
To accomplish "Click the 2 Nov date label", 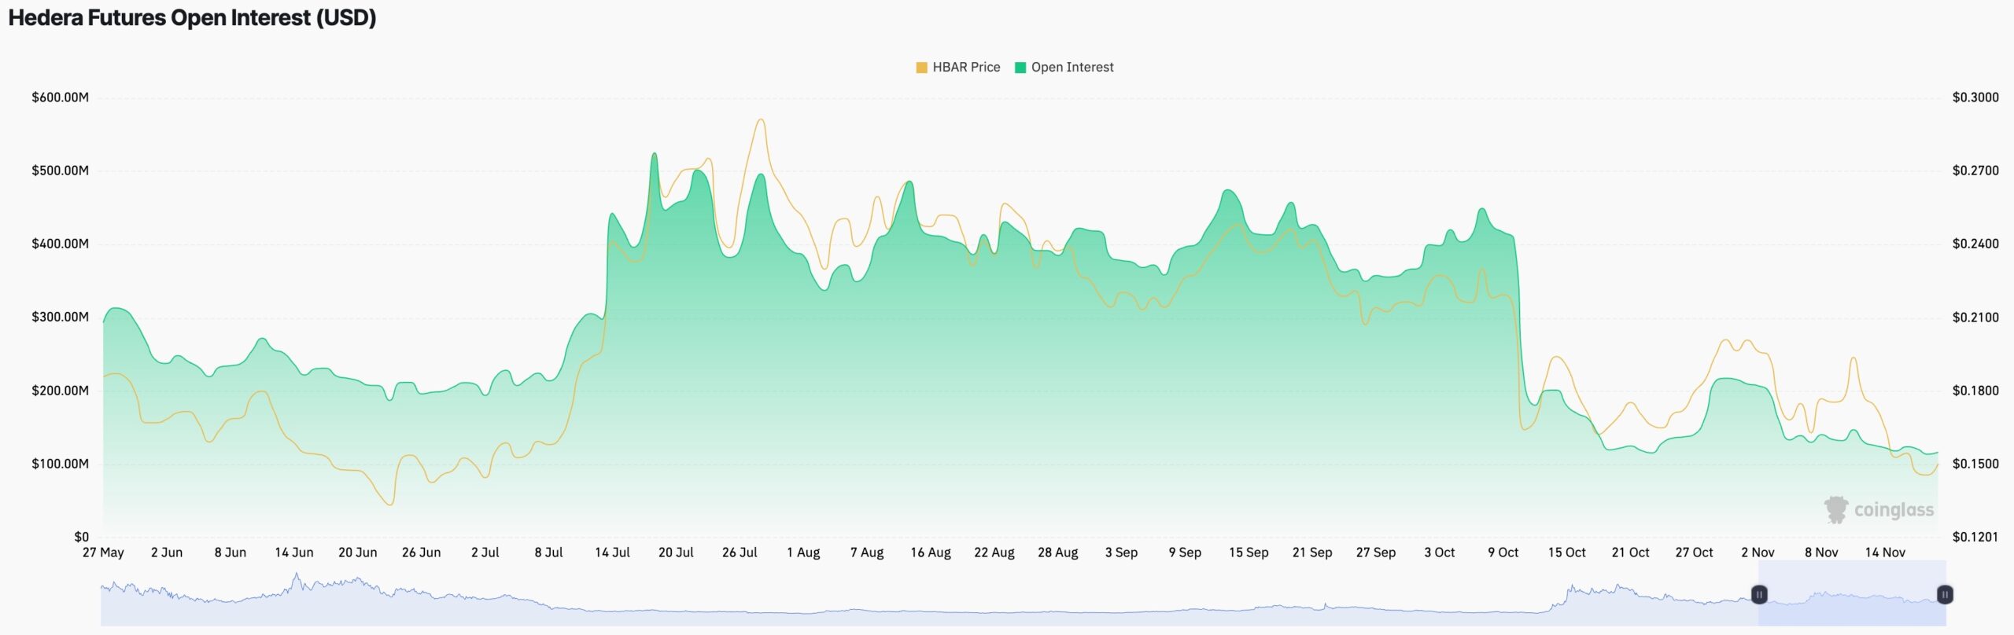I will [x=1758, y=552].
